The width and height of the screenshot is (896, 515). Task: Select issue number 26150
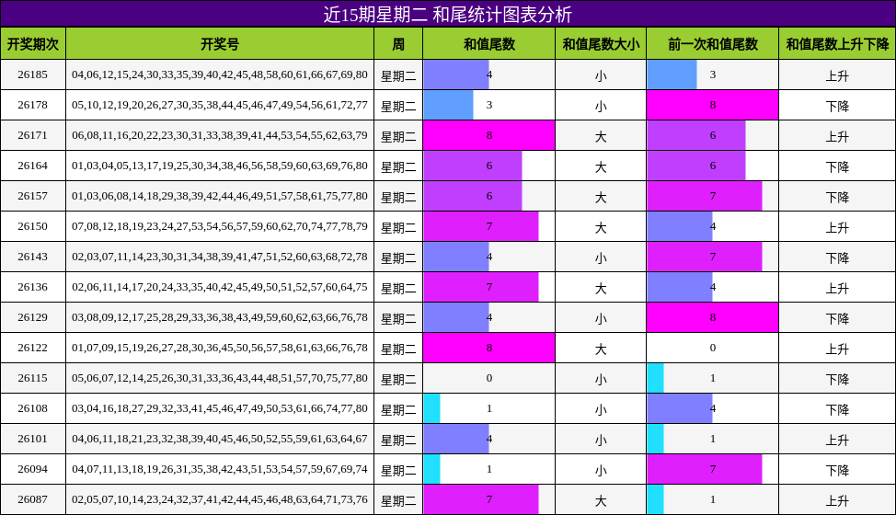tap(32, 226)
